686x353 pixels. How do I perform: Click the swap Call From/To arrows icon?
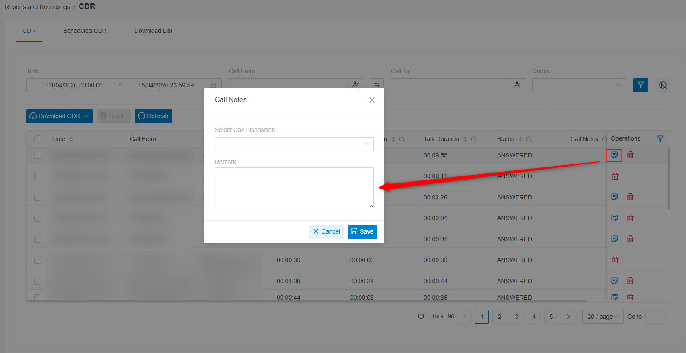pos(377,85)
